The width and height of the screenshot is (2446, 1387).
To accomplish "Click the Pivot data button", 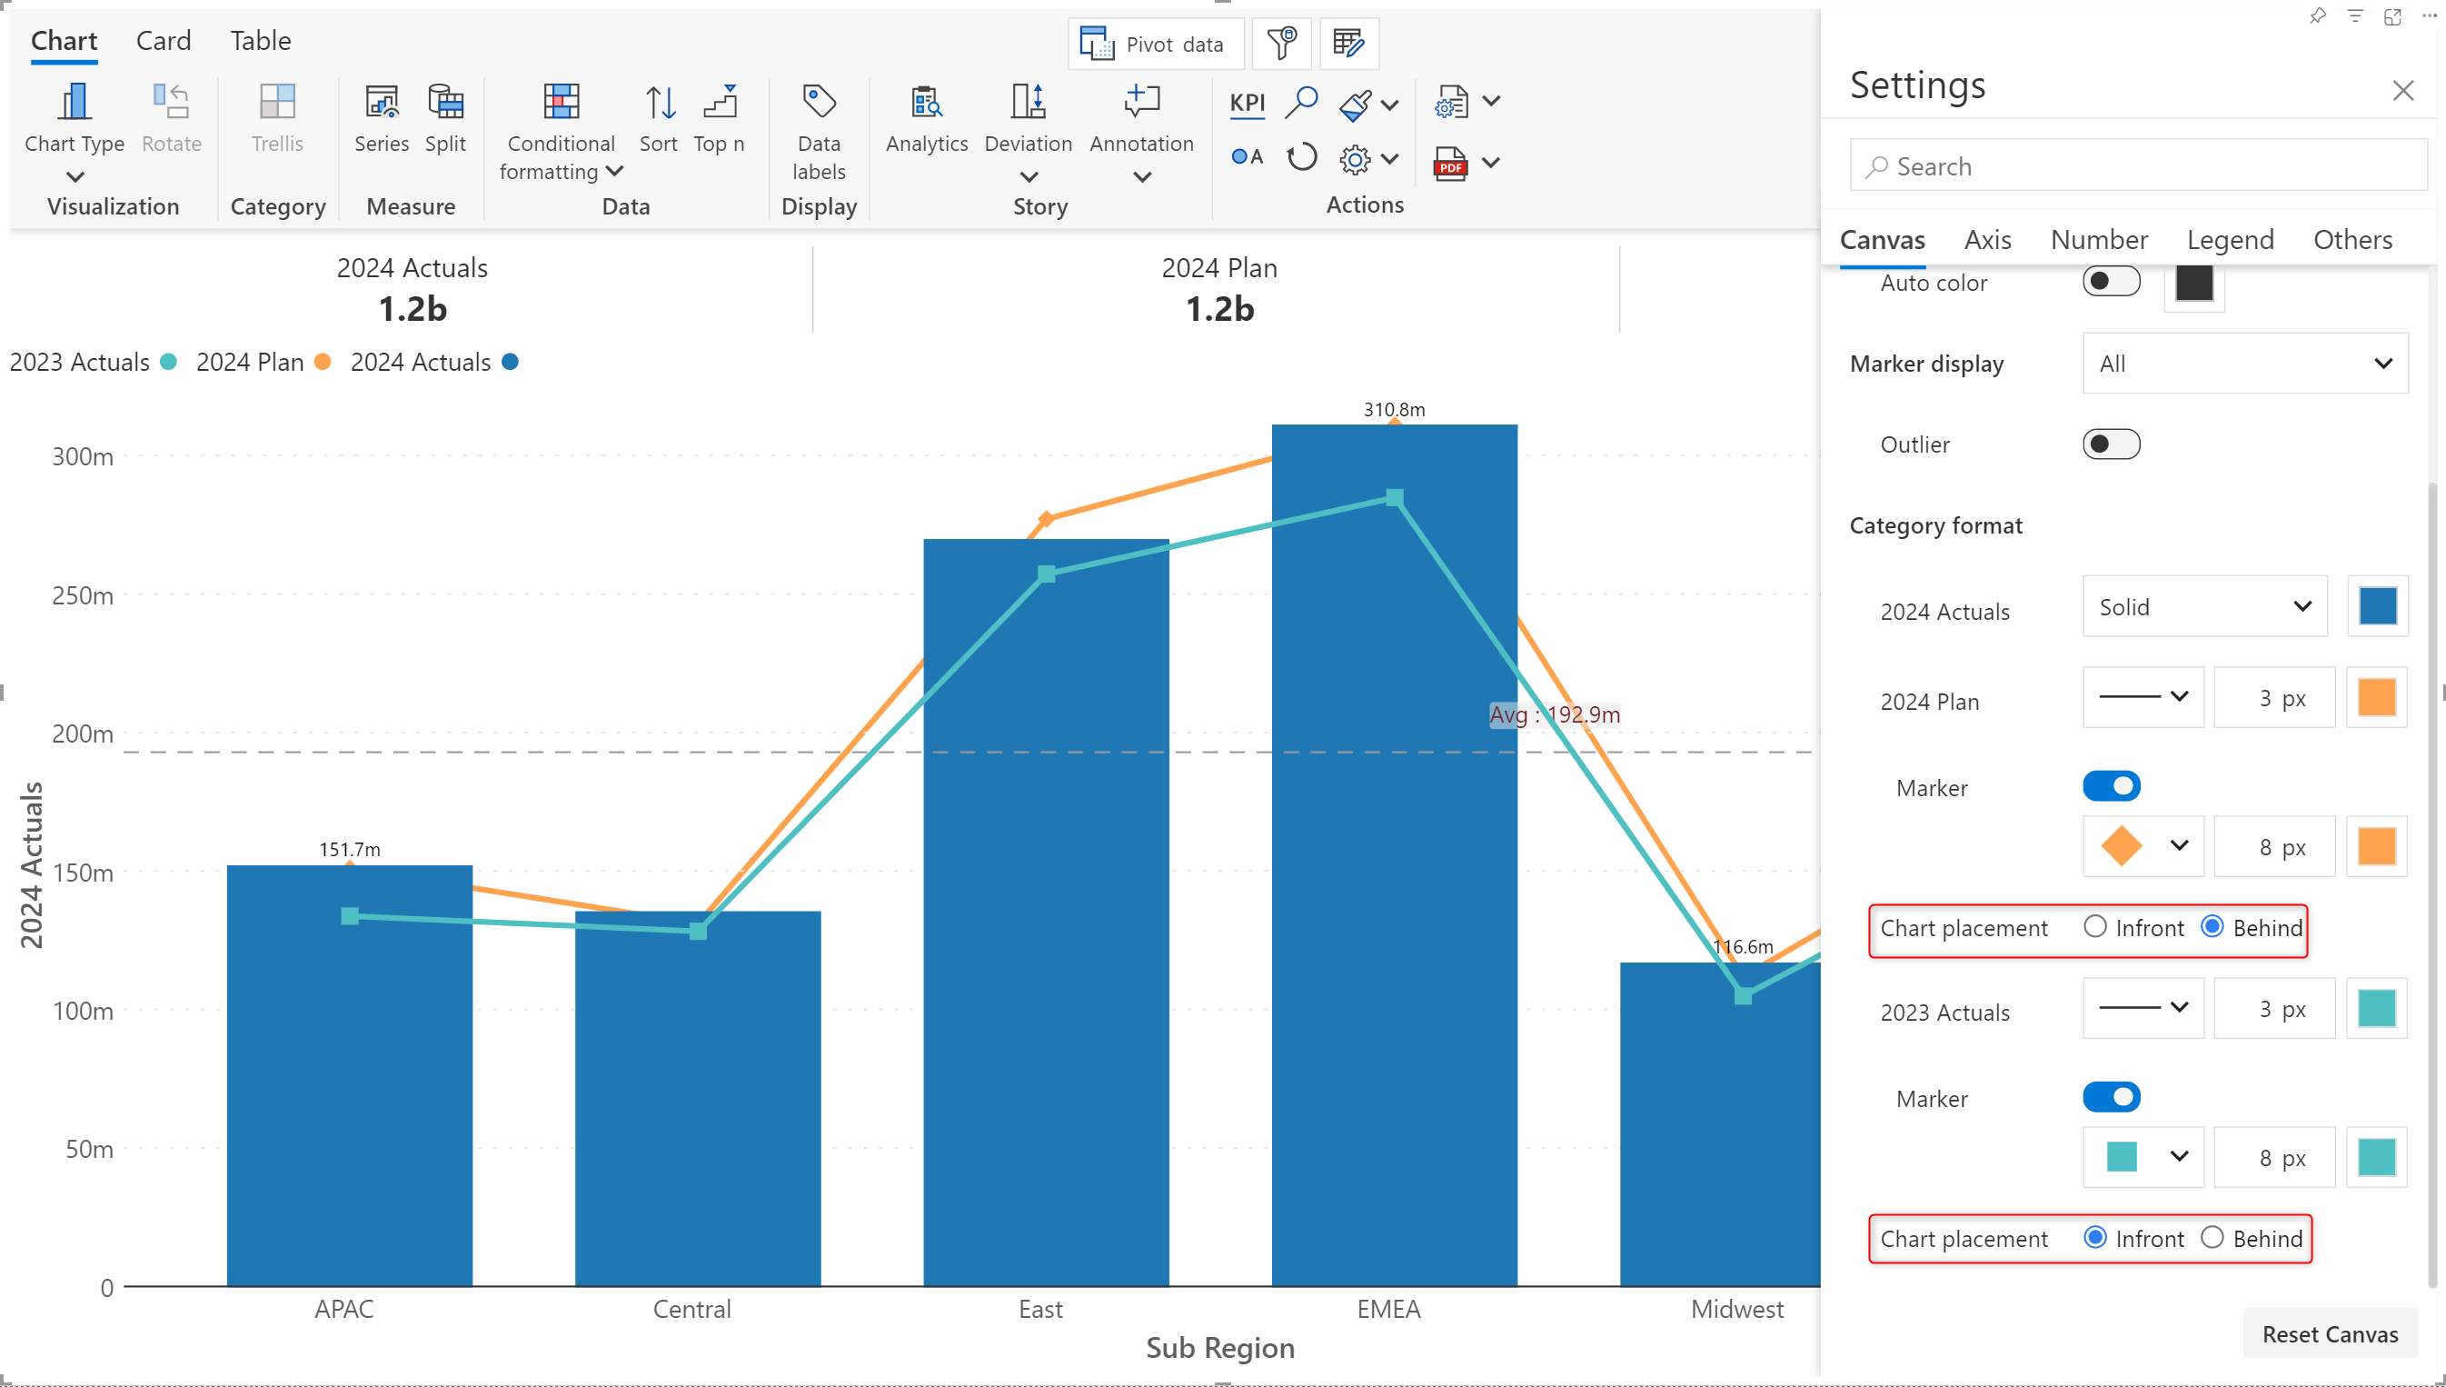I will tap(1155, 44).
